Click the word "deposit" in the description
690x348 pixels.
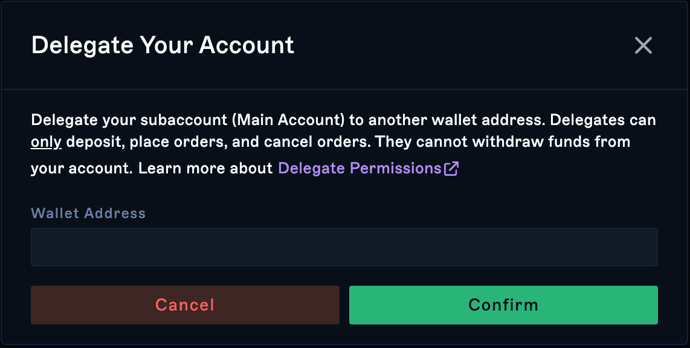95,142
